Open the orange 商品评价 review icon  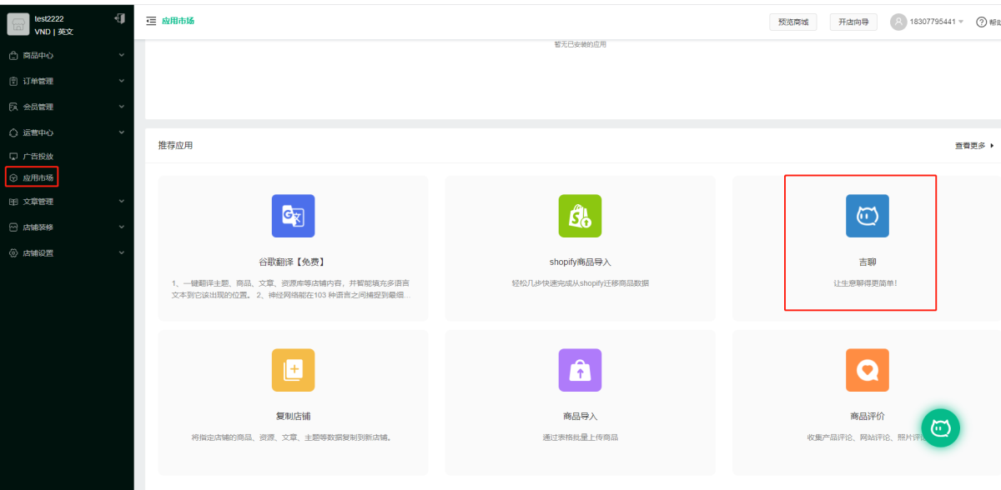867,370
